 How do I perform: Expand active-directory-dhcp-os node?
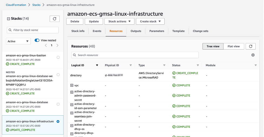72,126
